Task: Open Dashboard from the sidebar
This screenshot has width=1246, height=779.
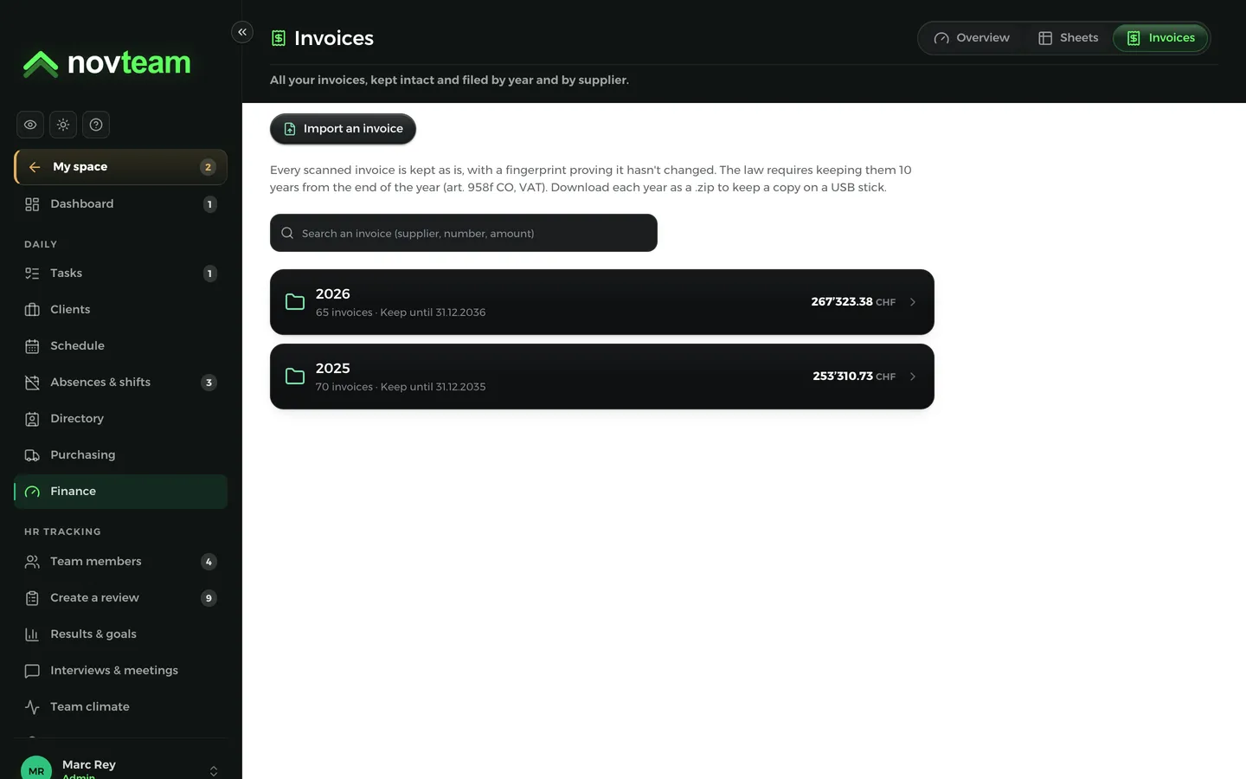Action: tap(120, 204)
